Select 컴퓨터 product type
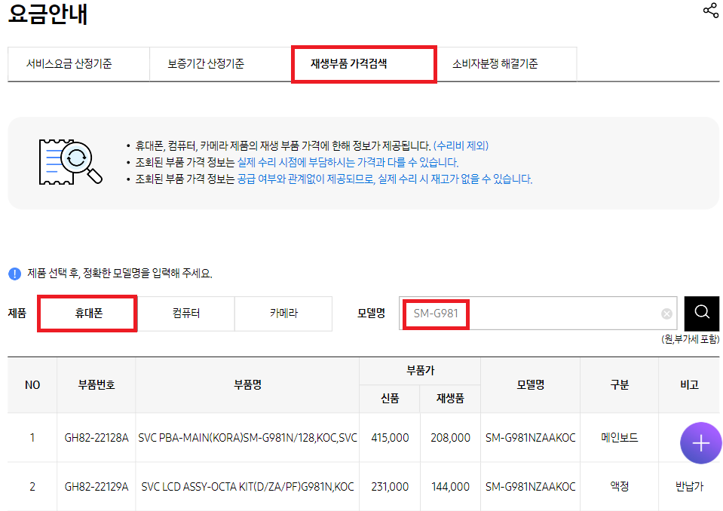Image resolution: width=723 pixels, height=511 pixels. (x=185, y=314)
